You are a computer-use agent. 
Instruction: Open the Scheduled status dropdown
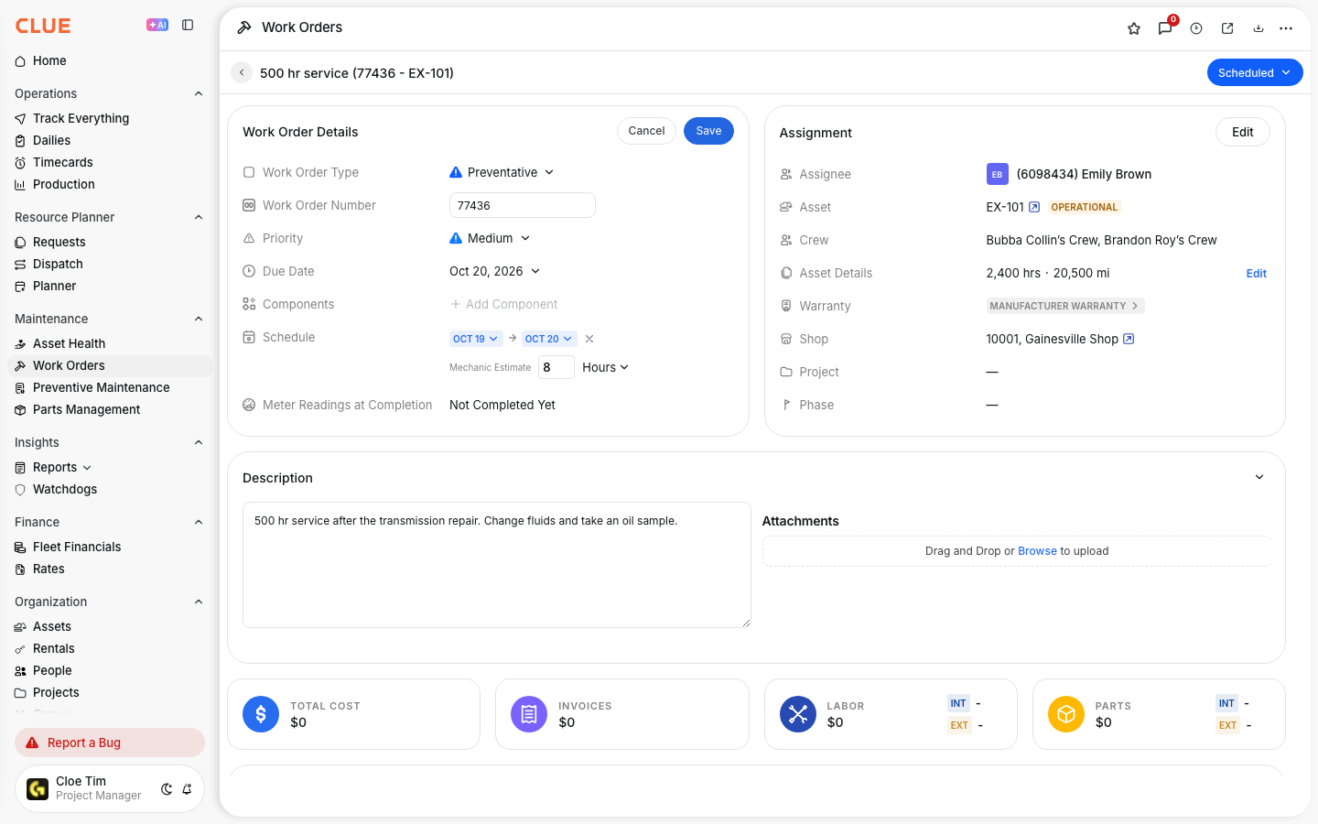[x=1255, y=73]
